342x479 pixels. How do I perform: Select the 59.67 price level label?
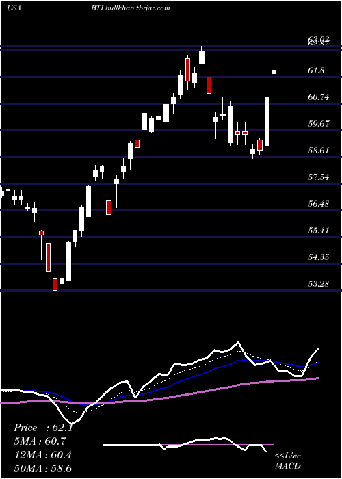(x=319, y=124)
